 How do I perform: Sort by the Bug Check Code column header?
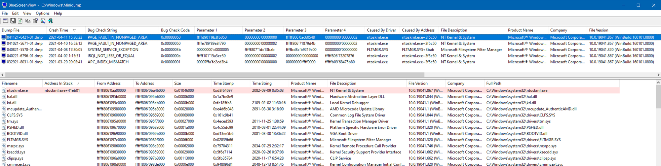click(x=176, y=30)
